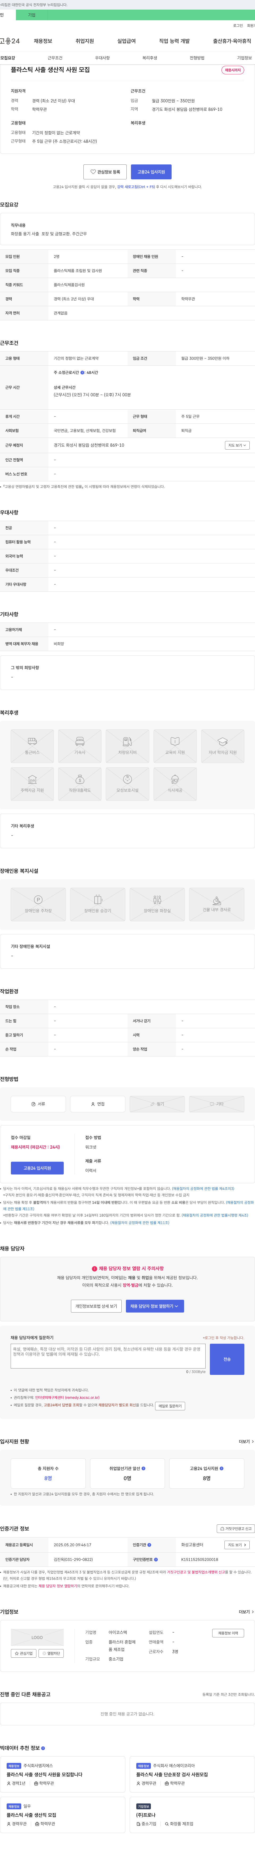Click 거짓구인광고 신고 button
Viewport: 255px width, 1857px height.
pyautogui.click(x=236, y=1528)
